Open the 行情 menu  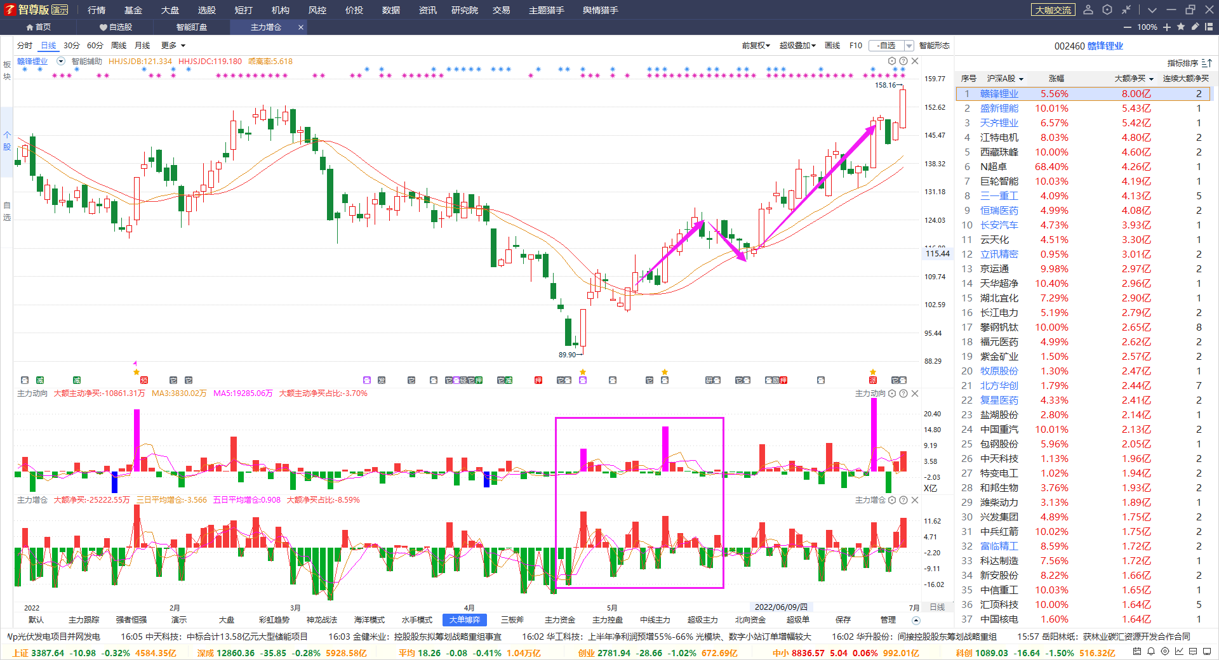[97, 10]
